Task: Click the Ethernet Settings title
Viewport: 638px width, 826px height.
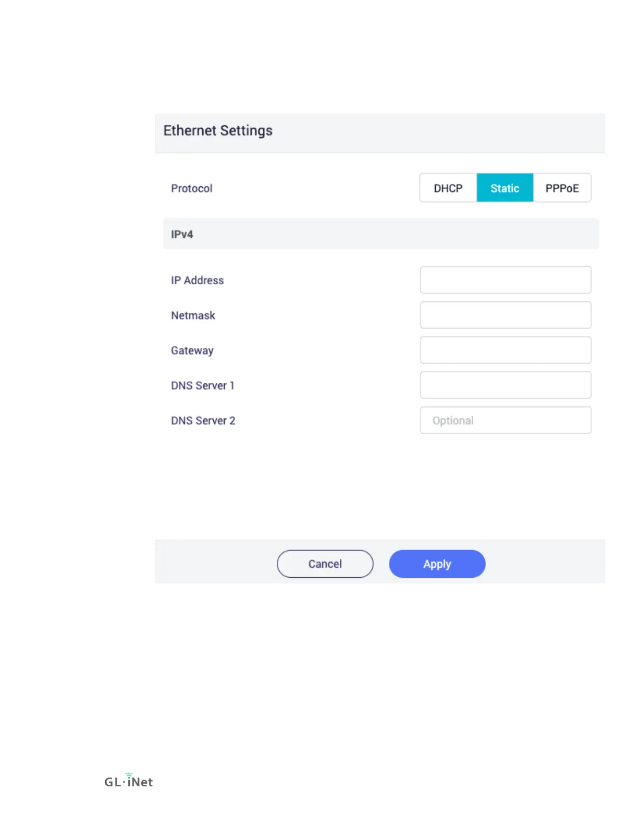Action: click(218, 130)
